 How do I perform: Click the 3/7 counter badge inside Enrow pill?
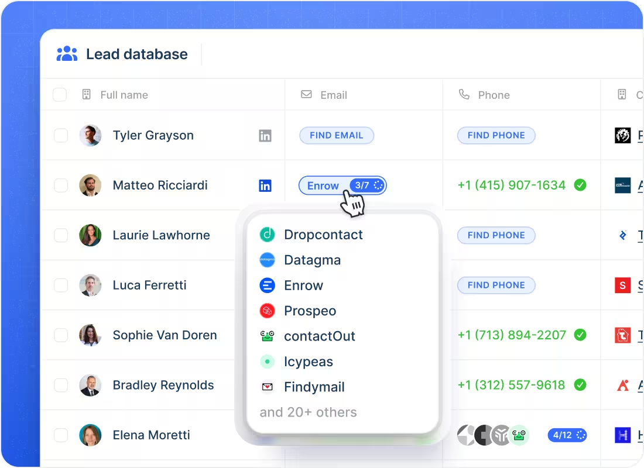click(367, 185)
